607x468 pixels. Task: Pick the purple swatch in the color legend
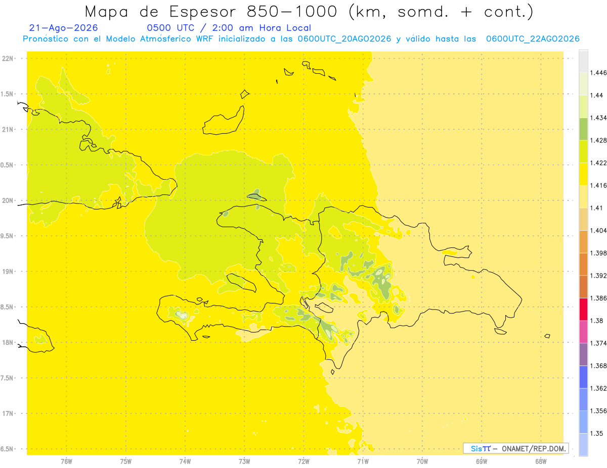[583, 354]
